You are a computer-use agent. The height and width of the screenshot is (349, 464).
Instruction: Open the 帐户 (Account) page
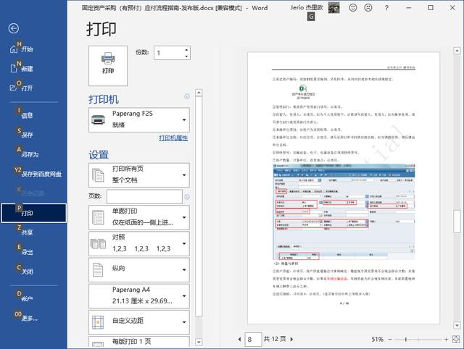click(x=27, y=298)
